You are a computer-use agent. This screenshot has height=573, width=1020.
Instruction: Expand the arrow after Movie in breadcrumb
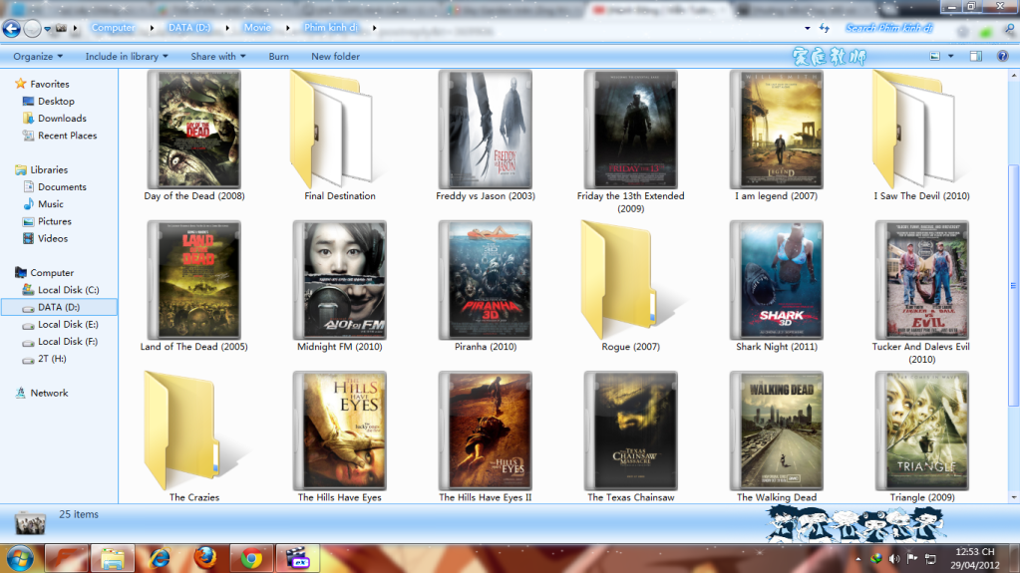288,28
